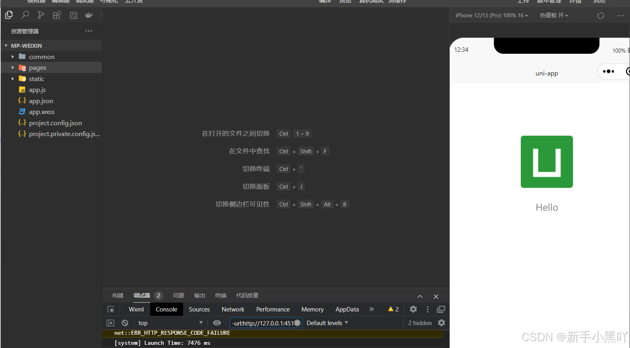Image resolution: width=630 pixels, height=348 pixels.
Task: Toggle live expression eye icon
Action: 217,323
